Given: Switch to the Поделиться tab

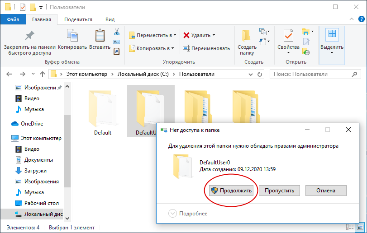Looking at the screenshot, I should pos(78,19).
